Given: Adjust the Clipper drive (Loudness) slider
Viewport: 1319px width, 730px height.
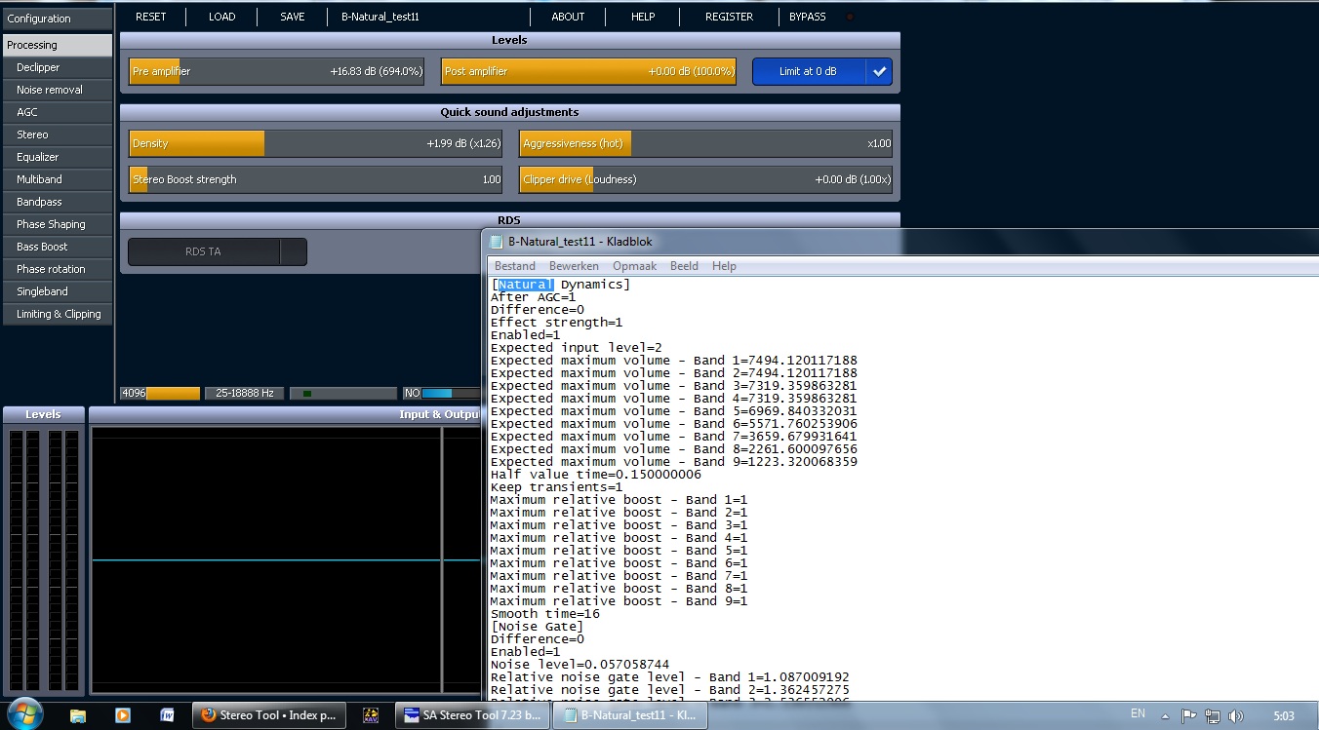Looking at the screenshot, I should (x=705, y=179).
